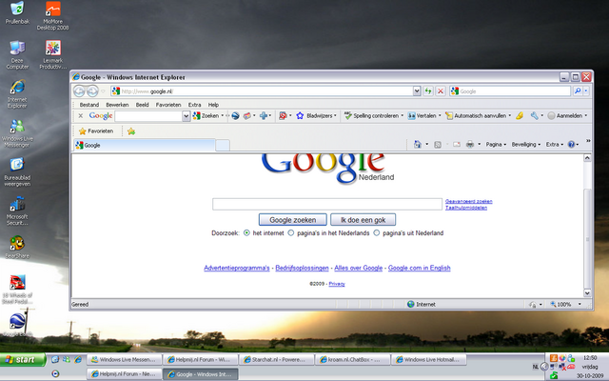Click the 'Ik doe een gok' button
Image resolution: width=609 pixels, height=381 pixels.
point(363,220)
